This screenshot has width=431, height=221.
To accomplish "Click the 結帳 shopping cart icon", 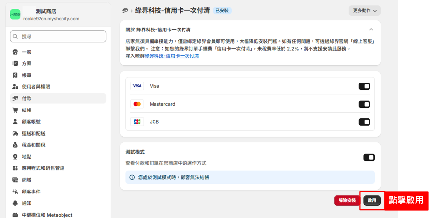I will (x=15, y=110).
